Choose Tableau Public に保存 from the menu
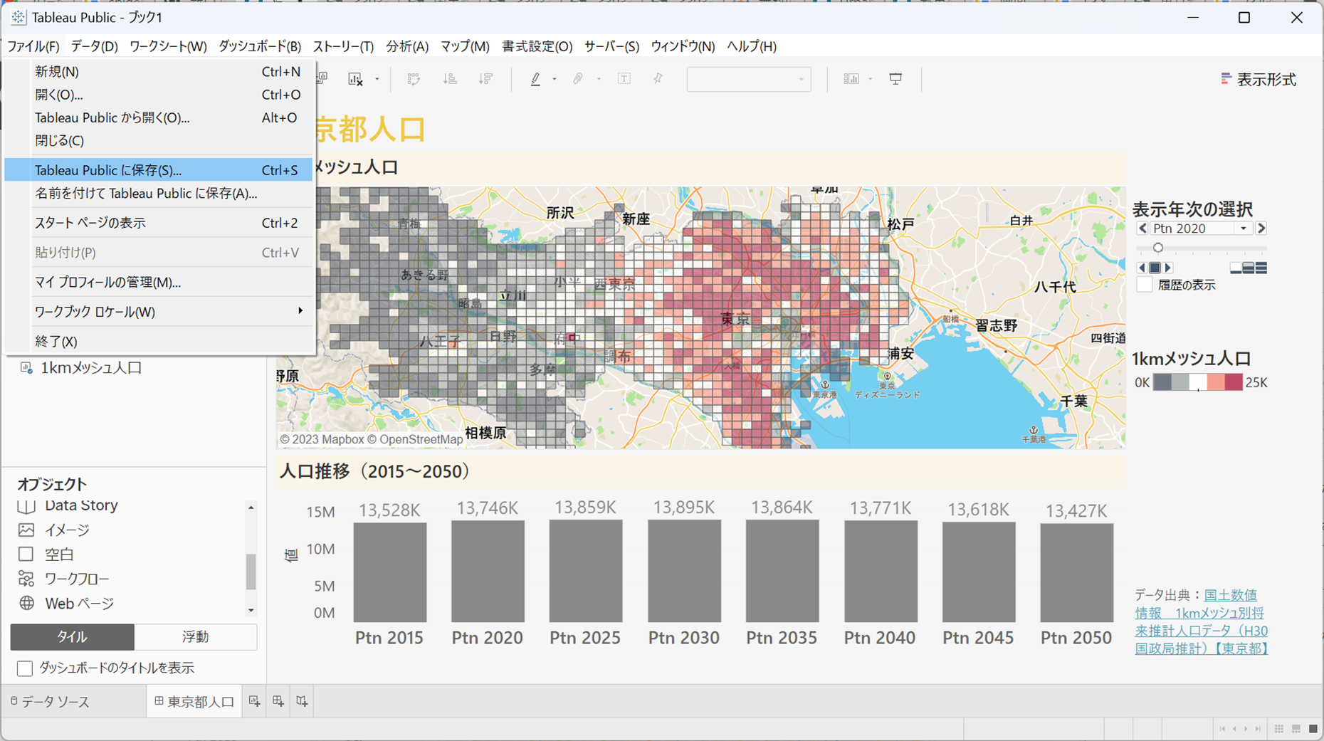 pos(107,170)
